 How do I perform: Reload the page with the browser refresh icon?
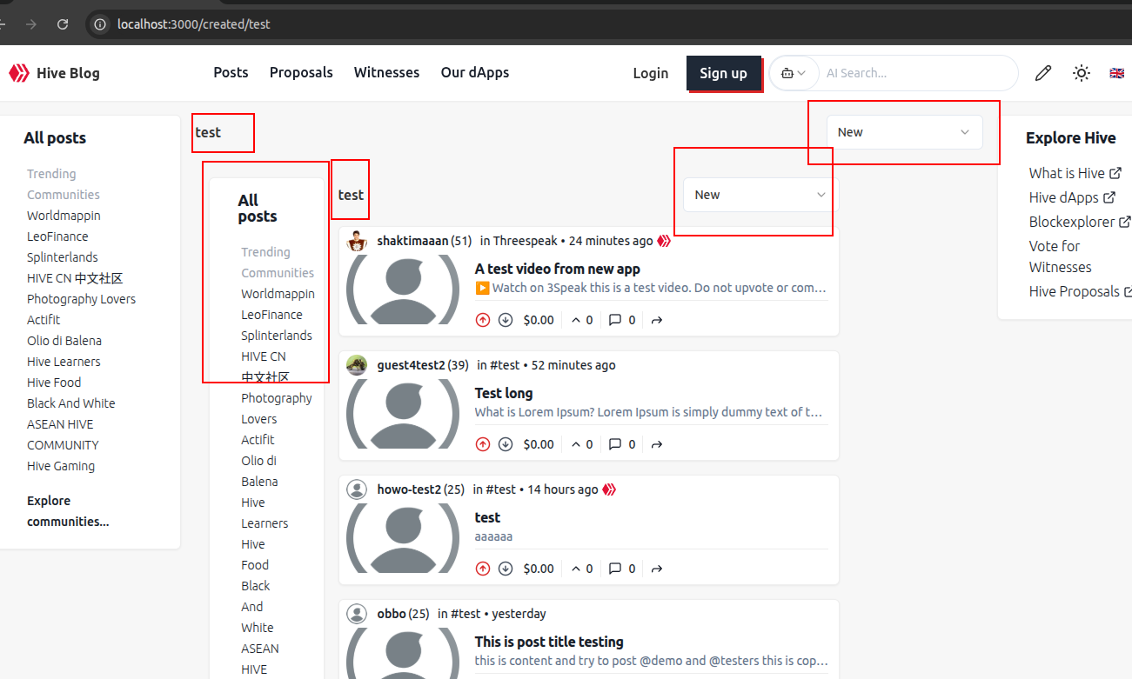pos(63,24)
